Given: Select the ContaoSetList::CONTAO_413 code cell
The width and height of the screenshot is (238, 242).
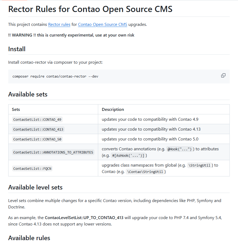Looking at the screenshot, I should (x=38, y=129).
